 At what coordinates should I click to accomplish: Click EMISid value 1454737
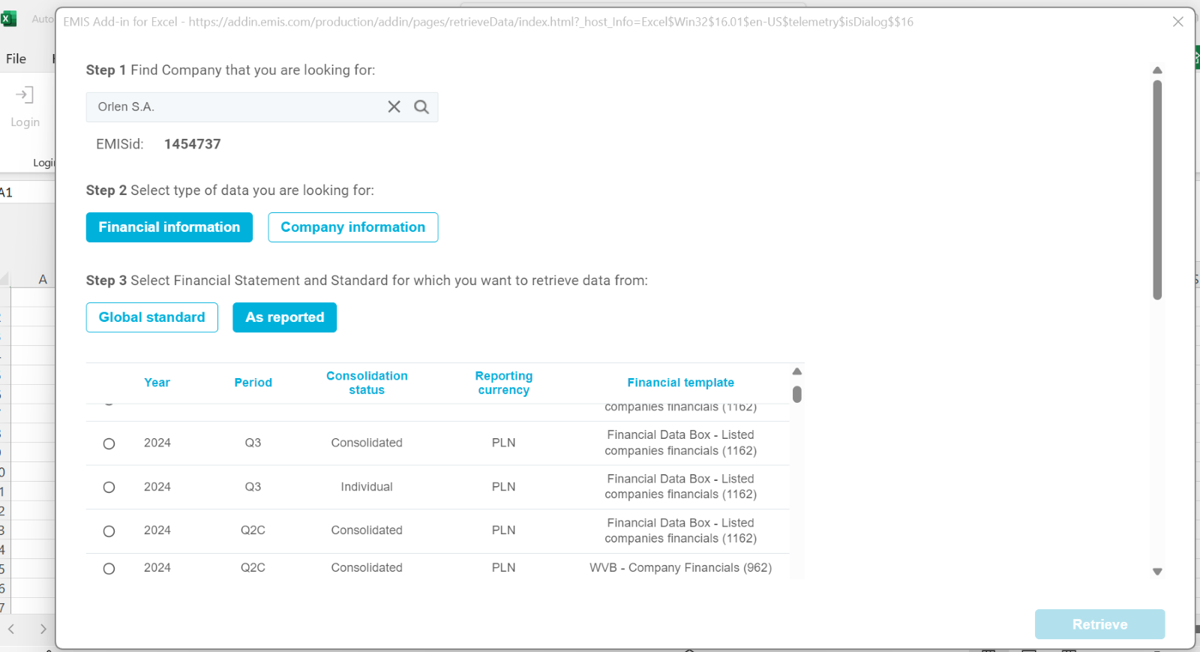tap(193, 144)
